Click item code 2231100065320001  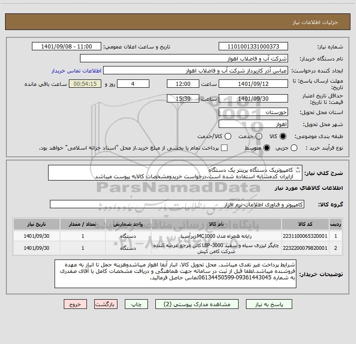pos(305,236)
